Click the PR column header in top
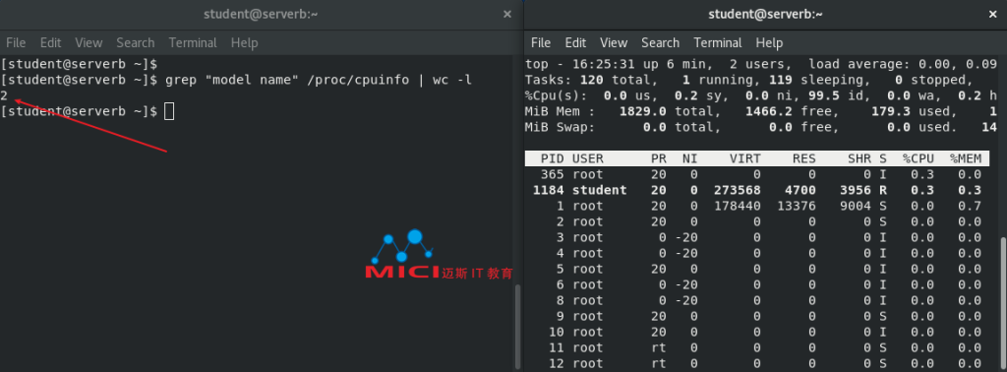The width and height of the screenshot is (1007, 372). point(658,158)
